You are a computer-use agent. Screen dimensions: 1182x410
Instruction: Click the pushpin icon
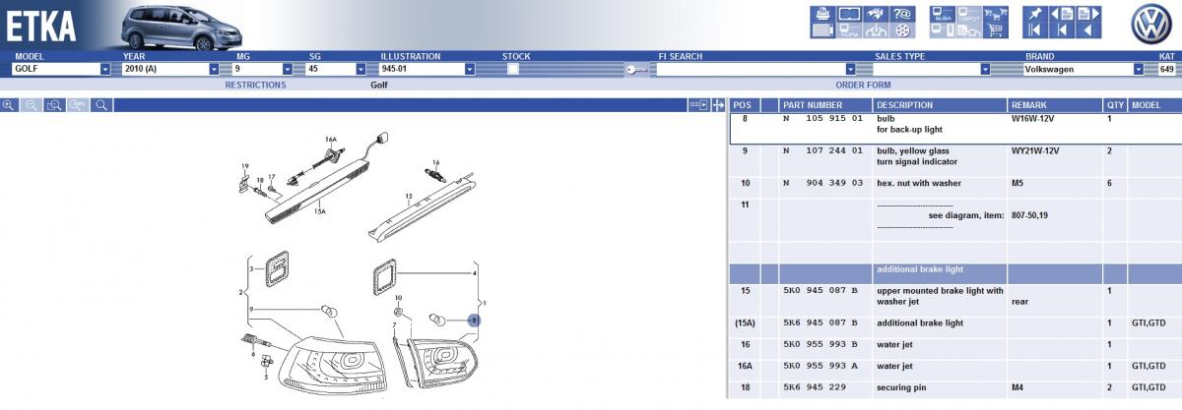tap(1035, 14)
